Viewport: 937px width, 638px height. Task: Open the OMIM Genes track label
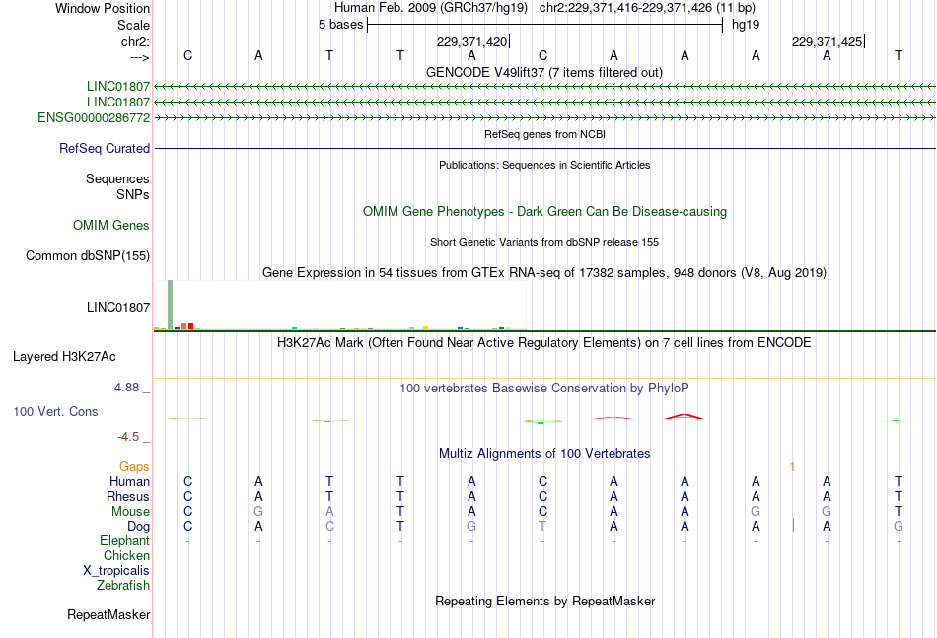pyautogui.click(x=110, y=225)
